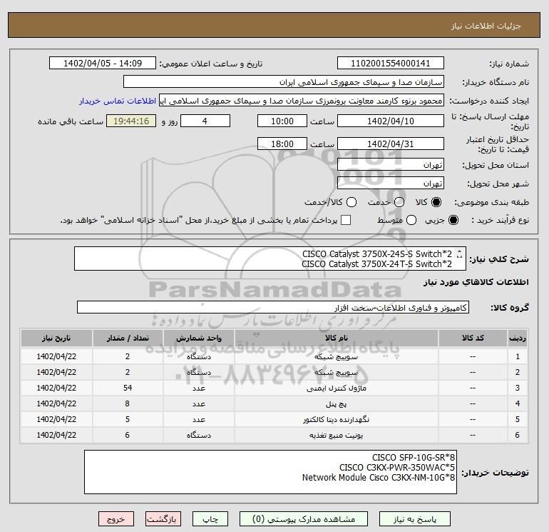
Task: Select the کالا radio button
Action: 436,202
